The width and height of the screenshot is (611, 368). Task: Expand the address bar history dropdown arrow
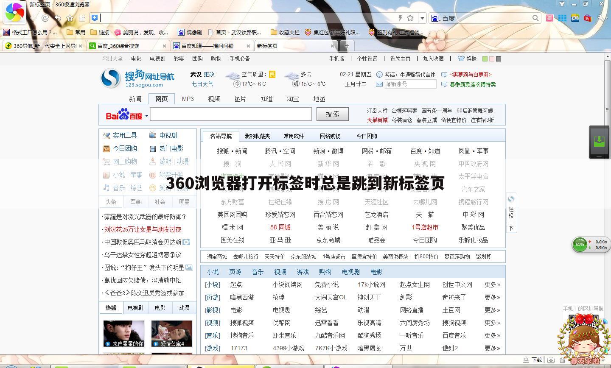click(x=422, y=18)
